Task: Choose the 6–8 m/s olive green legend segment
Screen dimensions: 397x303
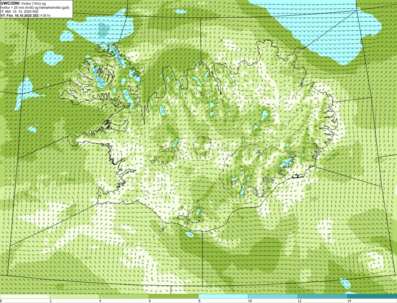Action: coord(174,296)
